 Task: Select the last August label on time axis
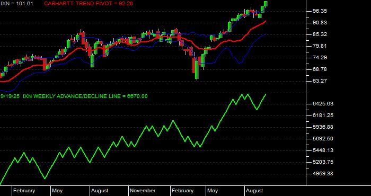pyautogui.click(x=254, y=191)
